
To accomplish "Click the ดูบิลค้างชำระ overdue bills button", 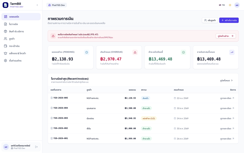I will point(226,36).
